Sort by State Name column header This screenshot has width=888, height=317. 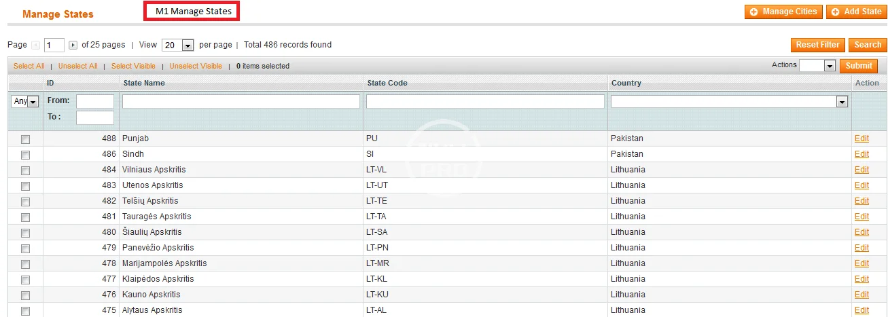[143, 83]
